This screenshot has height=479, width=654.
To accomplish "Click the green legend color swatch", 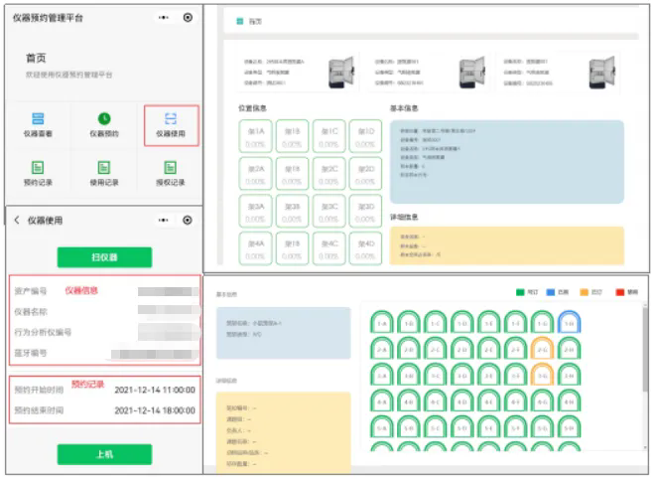I will click(x=520, y=292).
